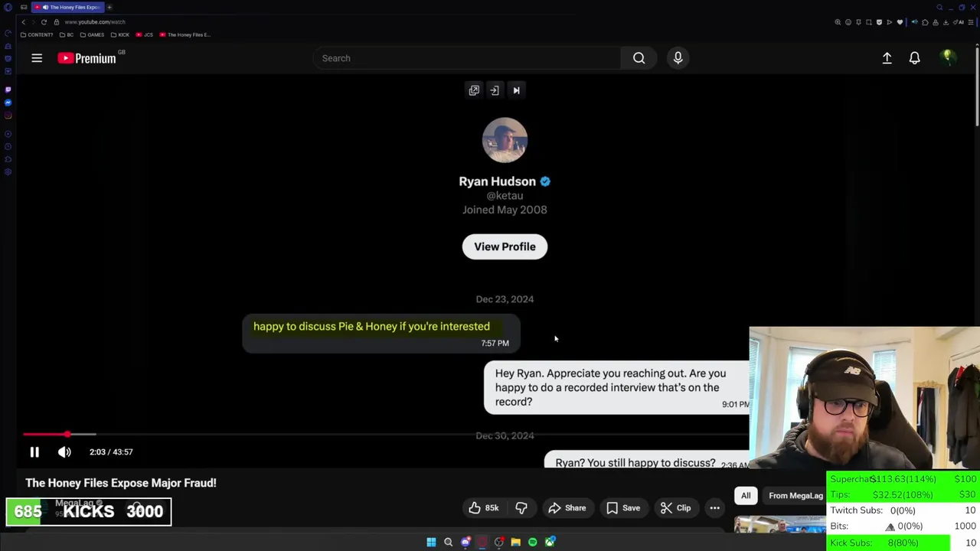980x551 pixels.
Task: Select the From MegaLag filter chip
Action: [x=795, y=496]
